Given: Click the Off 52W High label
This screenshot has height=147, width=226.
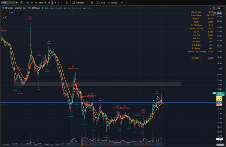Looking at the screenshot, I should 196,25.
